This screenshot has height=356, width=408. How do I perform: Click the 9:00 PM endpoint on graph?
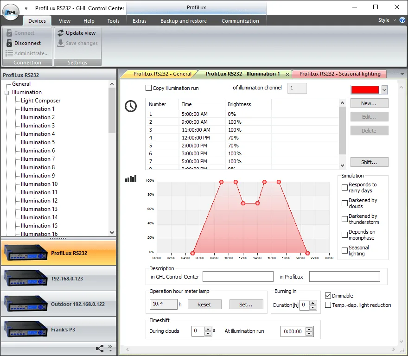(307, 253)
